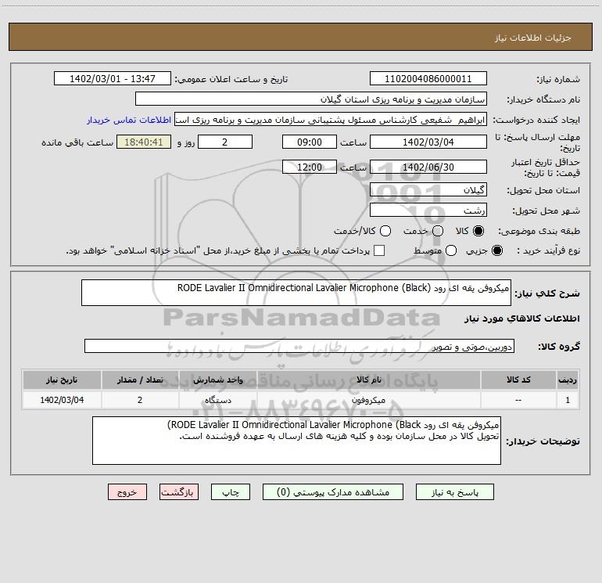
Task: Click the price validity time field 12:00
Action: pos(310,167)
